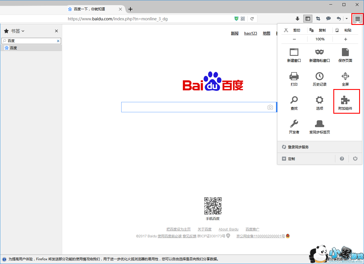
Task: Click the 手机百度 QR code image
Action: click(x=213, y=206)
